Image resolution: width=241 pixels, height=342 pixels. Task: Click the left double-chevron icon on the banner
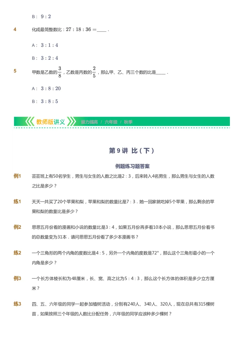click(30, 121)
